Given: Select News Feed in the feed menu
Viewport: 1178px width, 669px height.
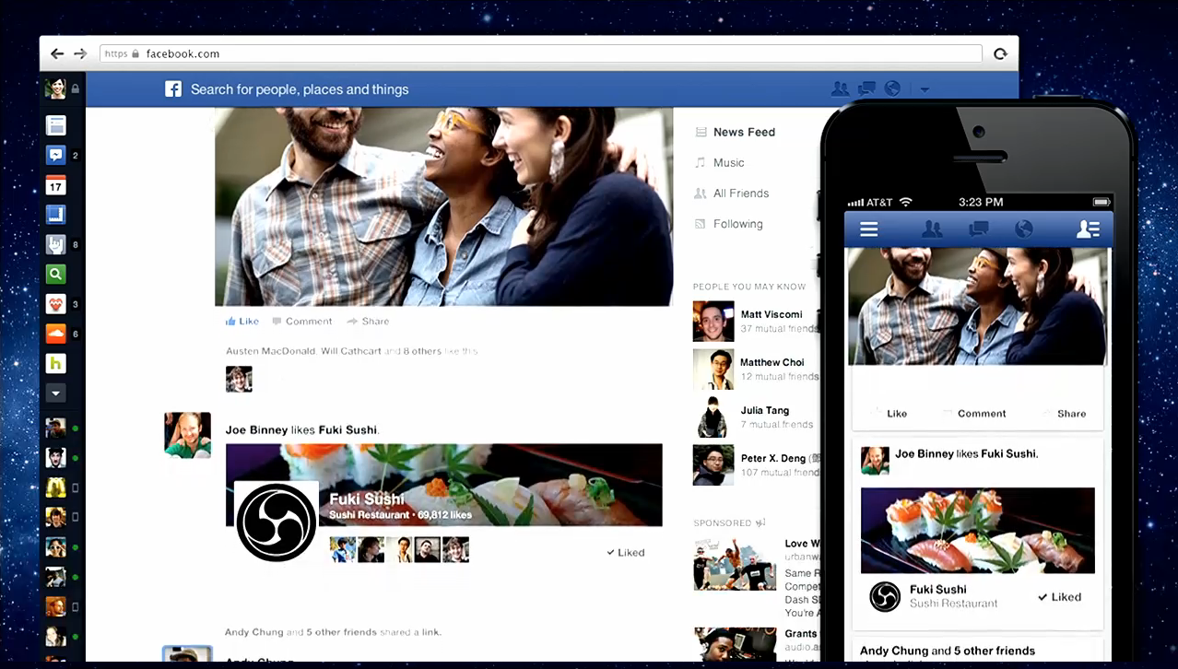Looking at the screenshot, I should (743, 133).
